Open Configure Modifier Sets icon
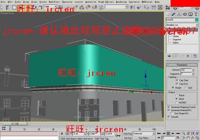The width and height of the screenshot is (200, 140). tap(195, 56)
